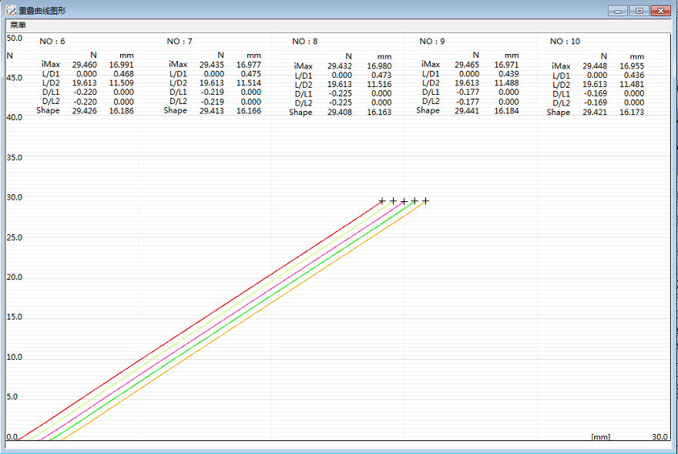Click the peak marker on yellow-green curve
Image resolution: width=678 pixels, height=454 pixels.
(393, 200)
